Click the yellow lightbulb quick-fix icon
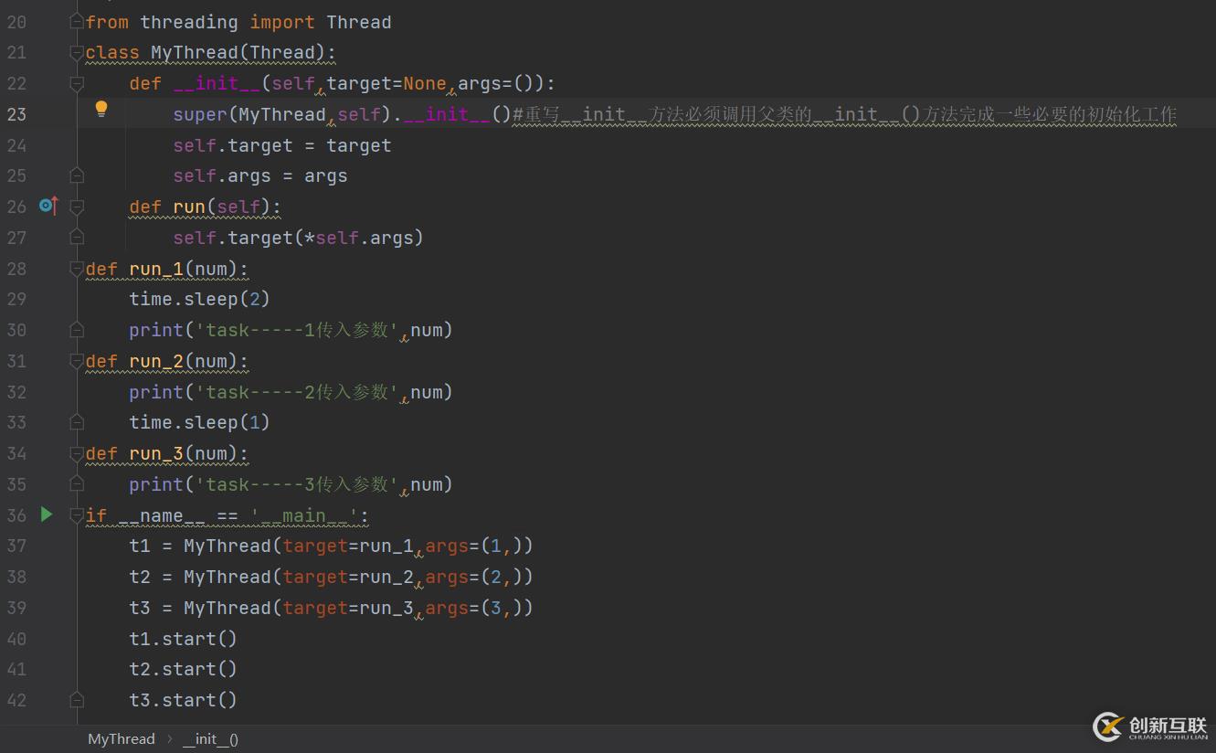Viewport: 1216px width, 753px height. (x=101, y=110)
